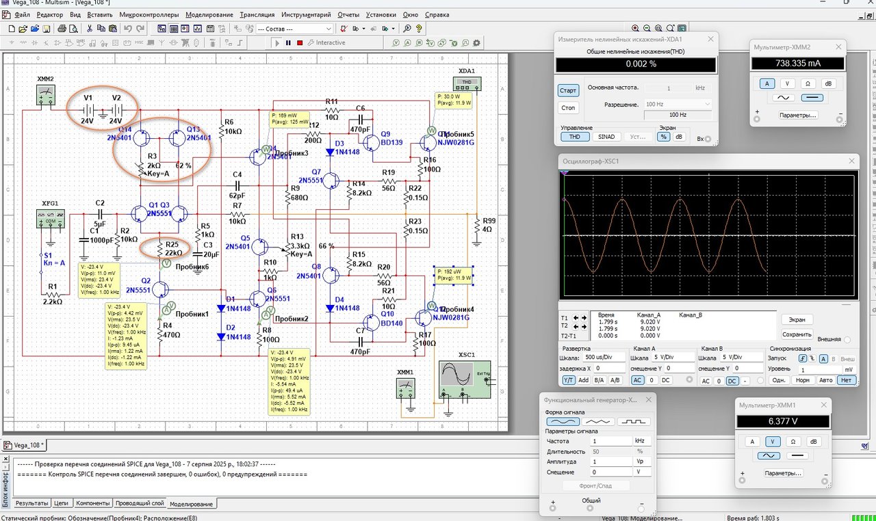Click the Save diskette icon in toolbar
Viewport: 876px width, 521px height.
(46, 29)
